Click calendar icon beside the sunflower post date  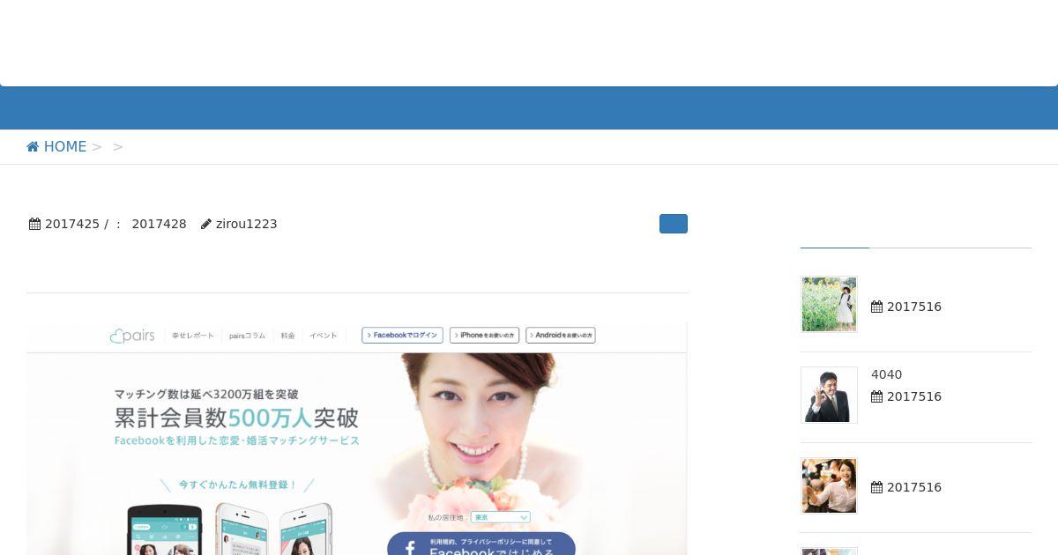pyautogui.click(x=876, y=307)
